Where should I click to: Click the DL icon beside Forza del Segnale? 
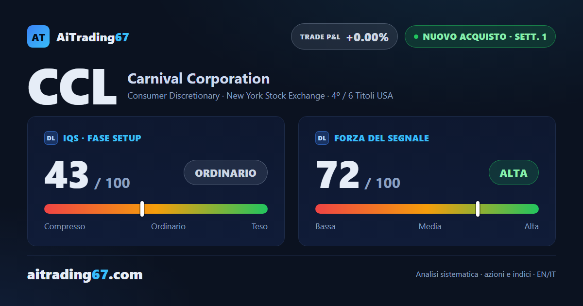coord(322,138)
